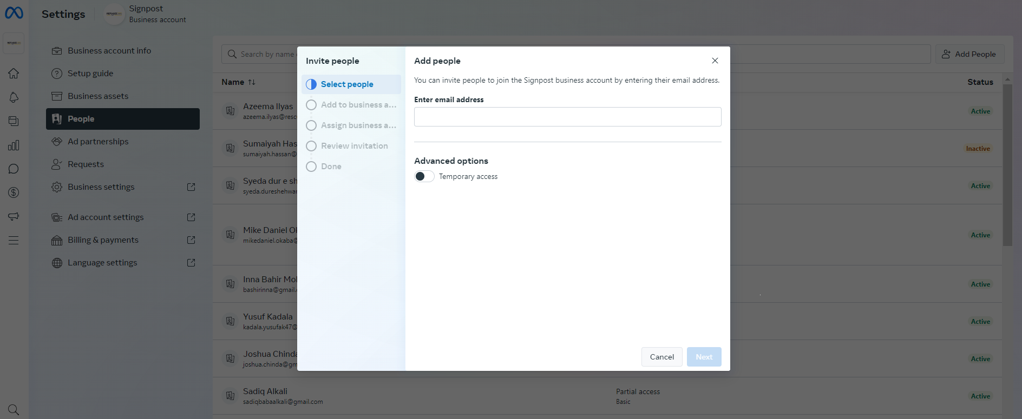The width and height of the screenshot is (1022, 419).
Task: Sort the list by Name column arrows
Action: 252,82
